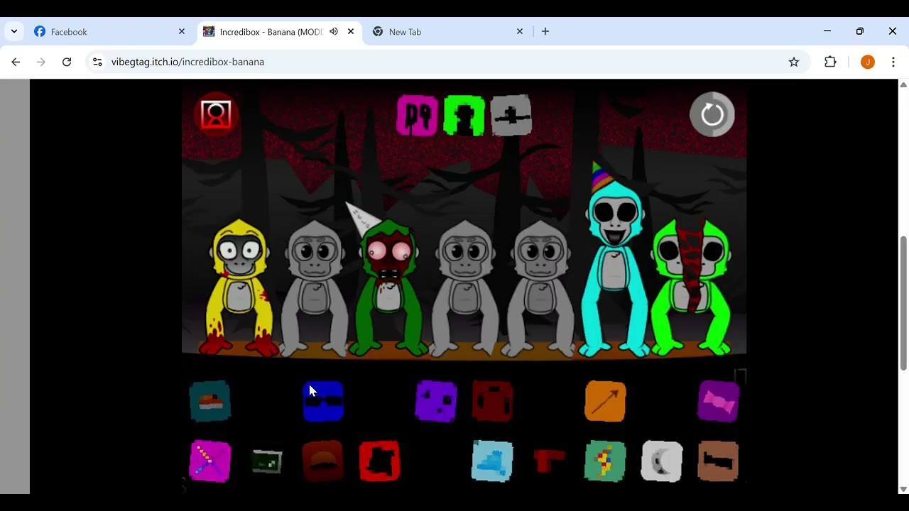The height and width of the screenshot is (511, 909).
Task: Pick the blue sunglasses sound icon
Action: click(323, 401)
